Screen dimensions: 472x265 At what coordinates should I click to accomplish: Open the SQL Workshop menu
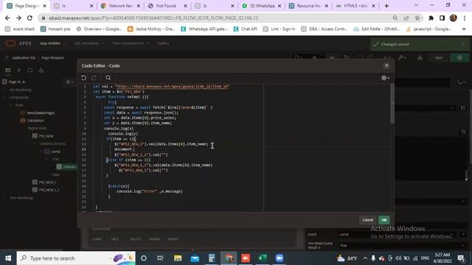[x=89, y=43]
